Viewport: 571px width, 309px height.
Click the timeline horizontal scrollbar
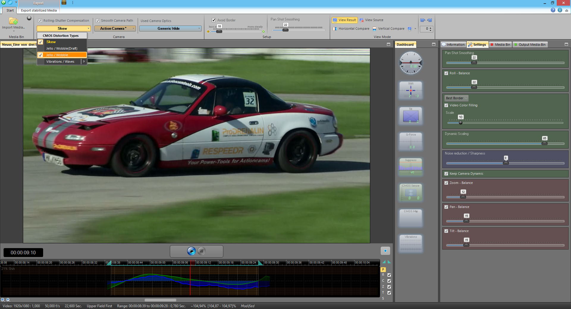pyautogui.click(x=160, y=300)
